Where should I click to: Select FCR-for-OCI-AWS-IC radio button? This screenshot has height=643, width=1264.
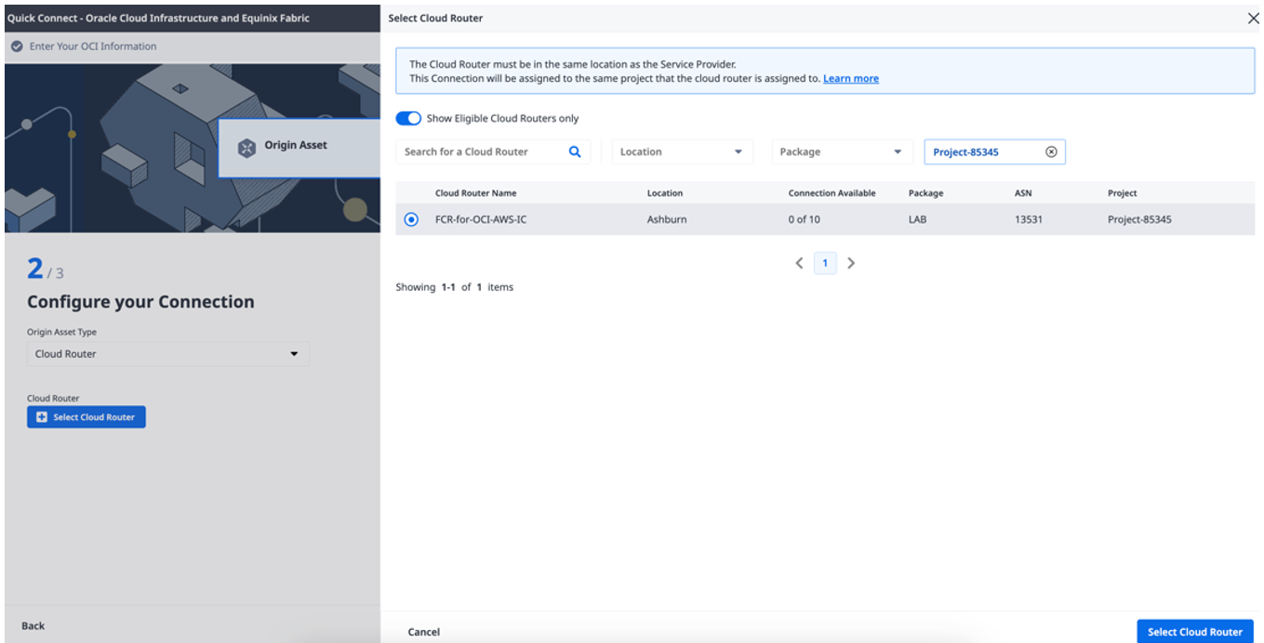411,220
